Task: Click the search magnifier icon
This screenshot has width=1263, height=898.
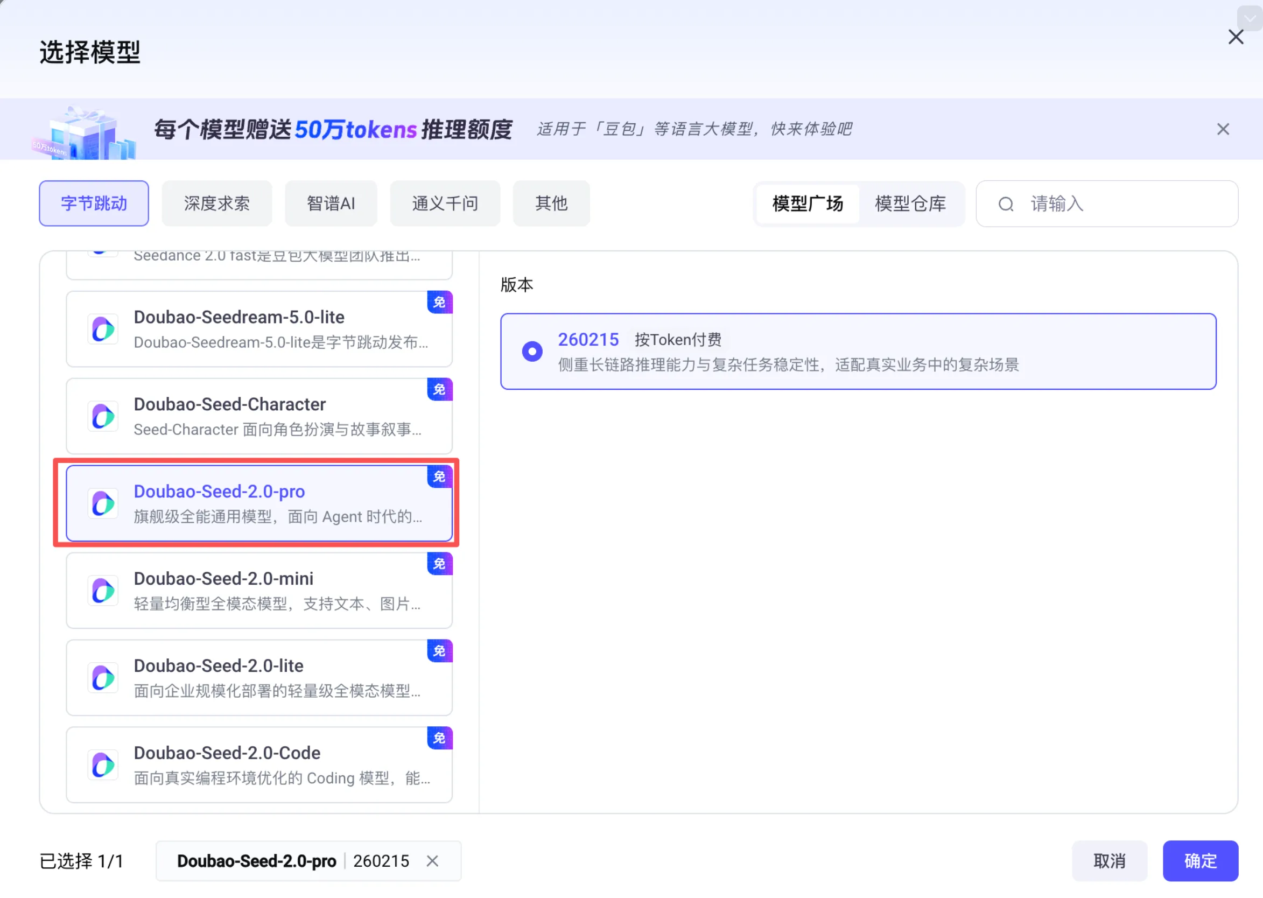Action: click(x=1005, y=204)
